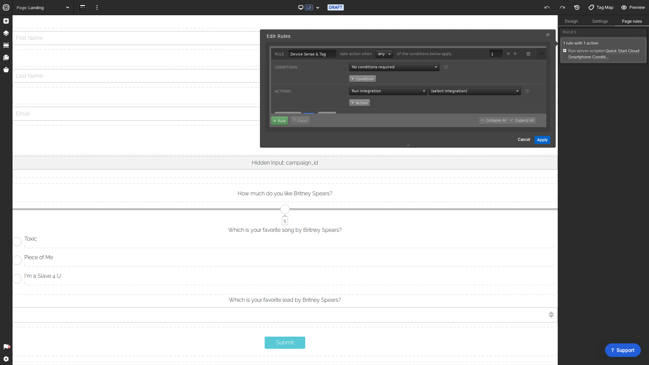
Task: Click the rule order number field
Action: click(x=496, y=54)
